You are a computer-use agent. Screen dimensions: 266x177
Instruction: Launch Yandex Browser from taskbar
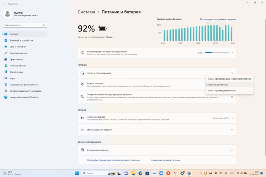tap(175, 173)
